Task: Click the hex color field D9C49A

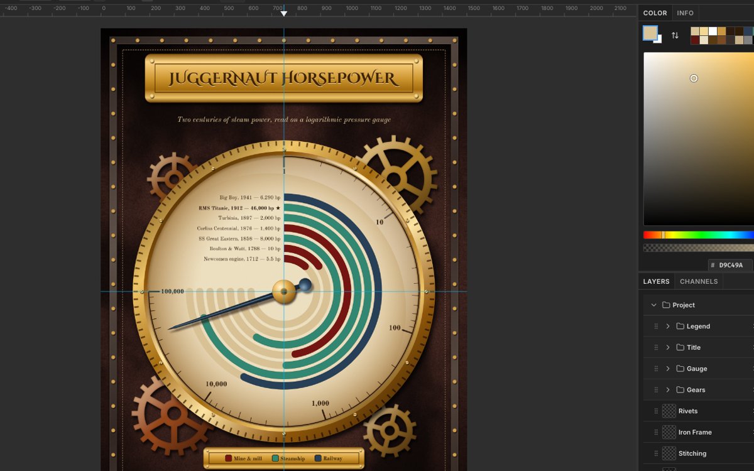Action: pyautogui.click(x=731, y=265)
